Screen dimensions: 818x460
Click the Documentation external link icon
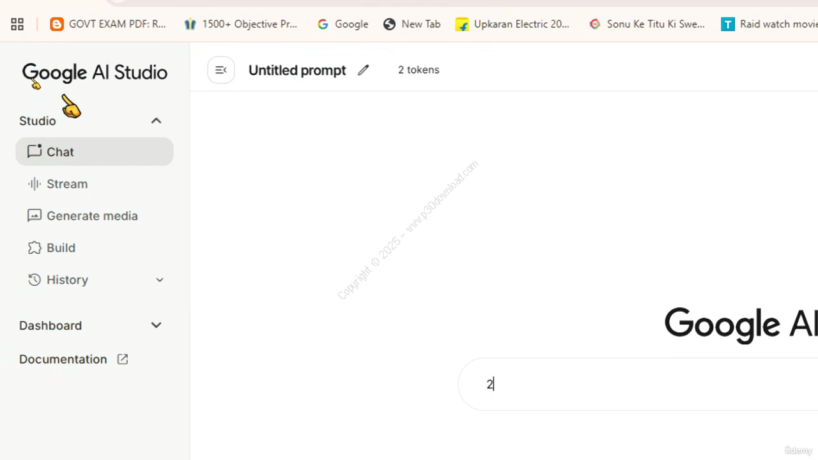pos(123,359)
